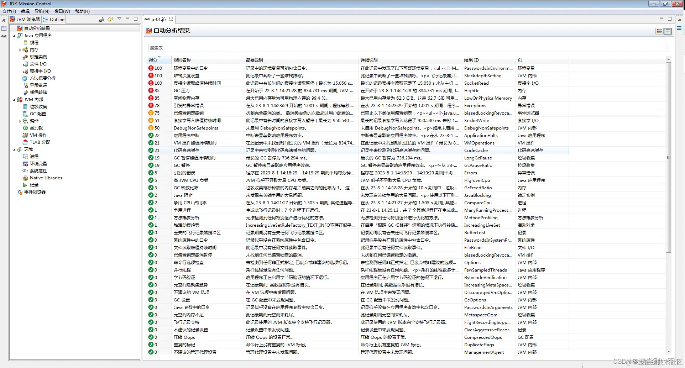The height and width of the screenshot is (368, 685).
Task: Expand the 编译 node under JVM 内部
Action: [x=20, y=121]
